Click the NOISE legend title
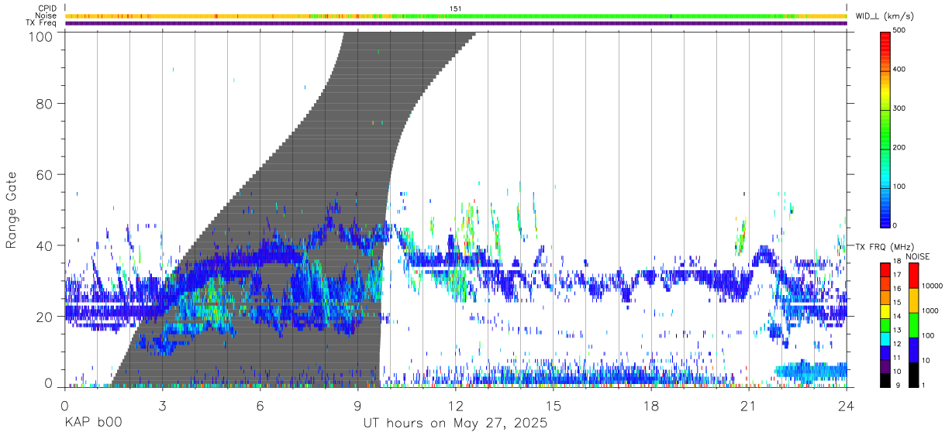952x439 pixels. pyautogui.click(x=918, y=256)
